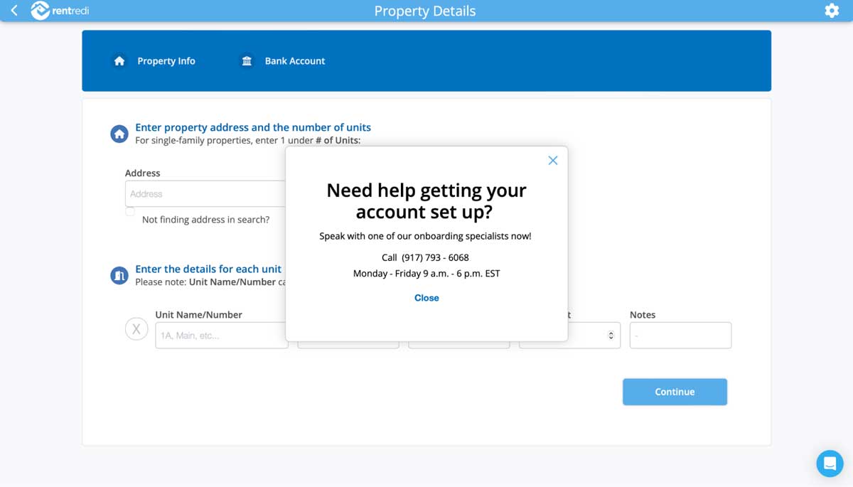Open the unit count stepper dropdown
853x487 pixels.
612,335
